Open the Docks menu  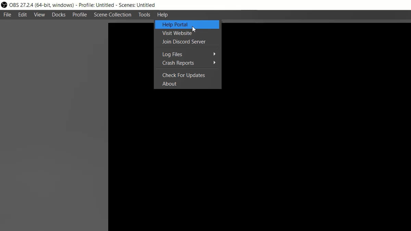click(59, 15)
